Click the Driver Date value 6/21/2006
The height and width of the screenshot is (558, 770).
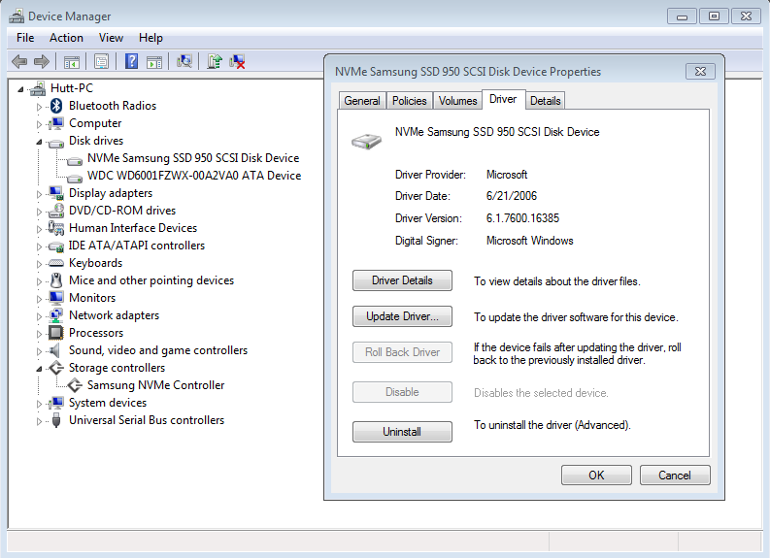point(511,196)
